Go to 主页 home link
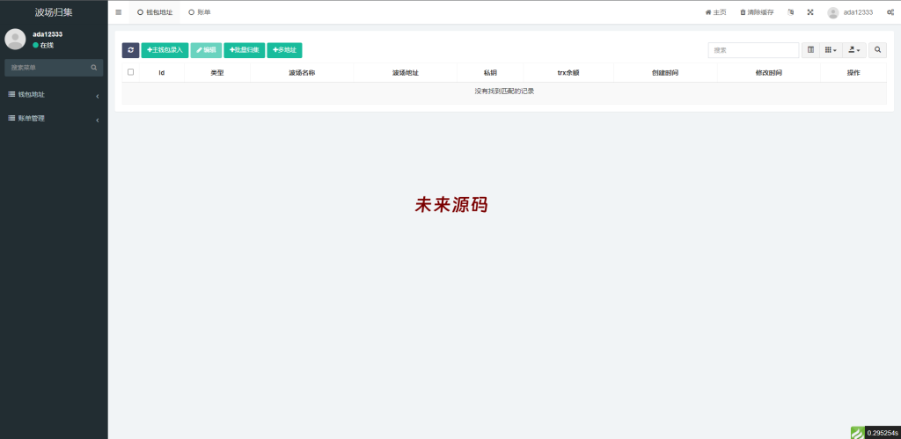The height and width of the screenshot is (439, 901). 715,12
